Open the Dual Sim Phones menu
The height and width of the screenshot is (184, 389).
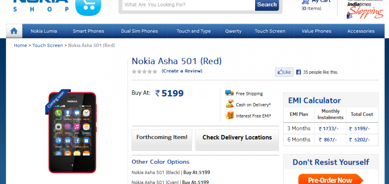(x=139, y=31)
